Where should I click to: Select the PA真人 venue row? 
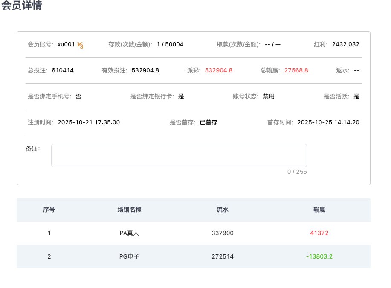129,233
